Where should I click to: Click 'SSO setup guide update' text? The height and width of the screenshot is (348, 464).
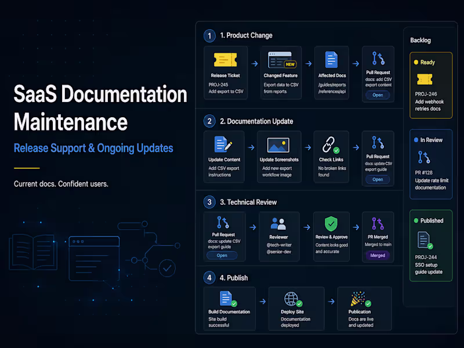pyautogui.click(x=429, y=269)
